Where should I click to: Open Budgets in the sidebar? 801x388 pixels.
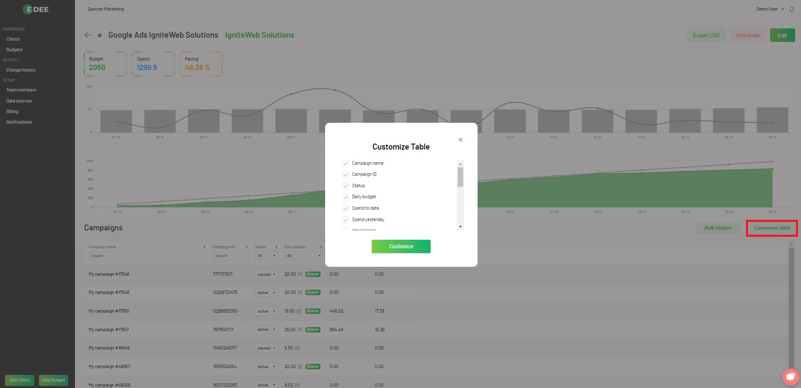coord(14,50)
